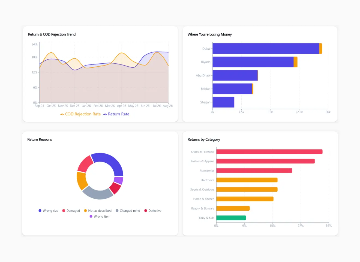Click the 30k axis label
The image size is (360, 262).
pyautogui.click(x=328, y=112)
